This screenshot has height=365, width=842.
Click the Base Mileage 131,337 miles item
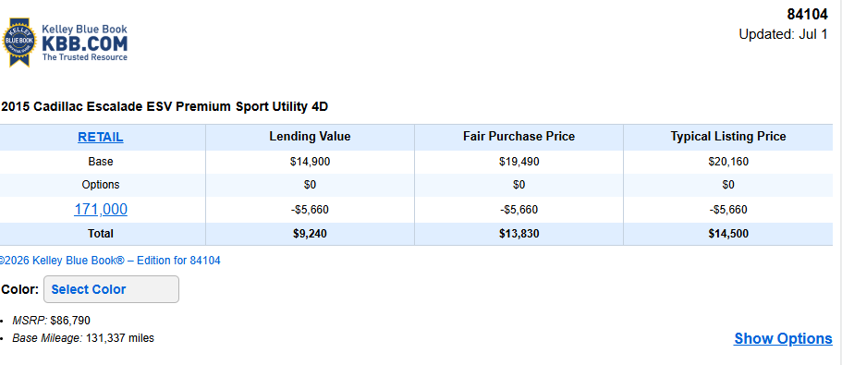[83, 339]
